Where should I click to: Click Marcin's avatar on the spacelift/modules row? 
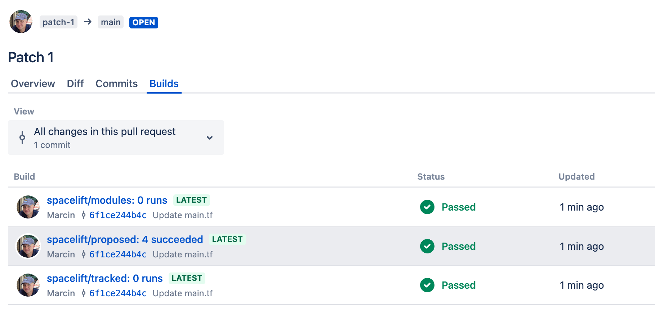tap(28, 207)
